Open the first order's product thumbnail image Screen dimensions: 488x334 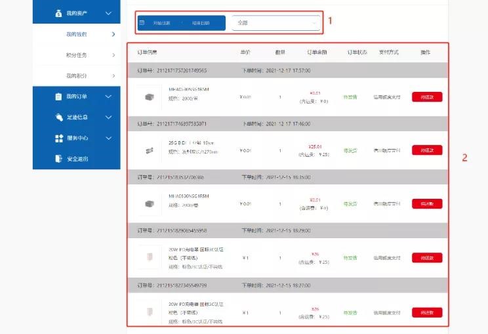[x=149, y=96]
